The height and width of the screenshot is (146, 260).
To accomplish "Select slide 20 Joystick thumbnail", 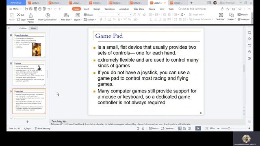I will [x=29, y=73].
